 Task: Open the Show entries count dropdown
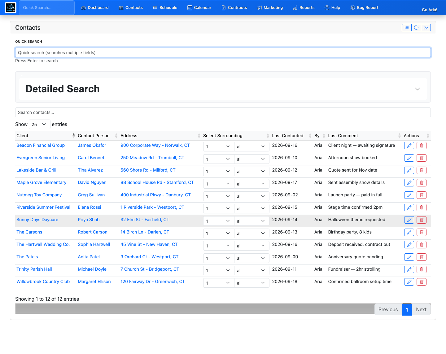pos(40,124)
